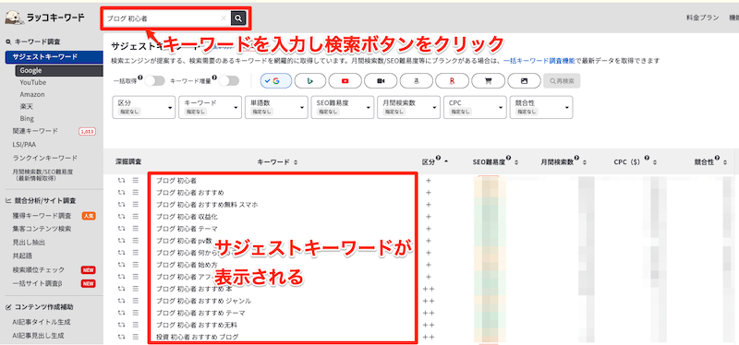Screen dimensions: 739x345
Task: Clear the search box with the X
Action: [x=224, y=18]
